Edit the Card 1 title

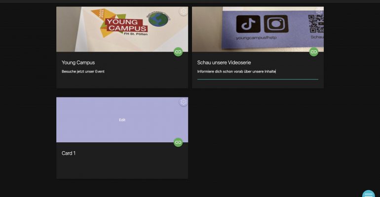(69, 153)
